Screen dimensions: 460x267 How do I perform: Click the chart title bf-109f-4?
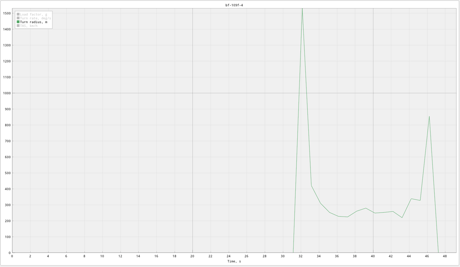pyautogui.click(x=234, y=5)
